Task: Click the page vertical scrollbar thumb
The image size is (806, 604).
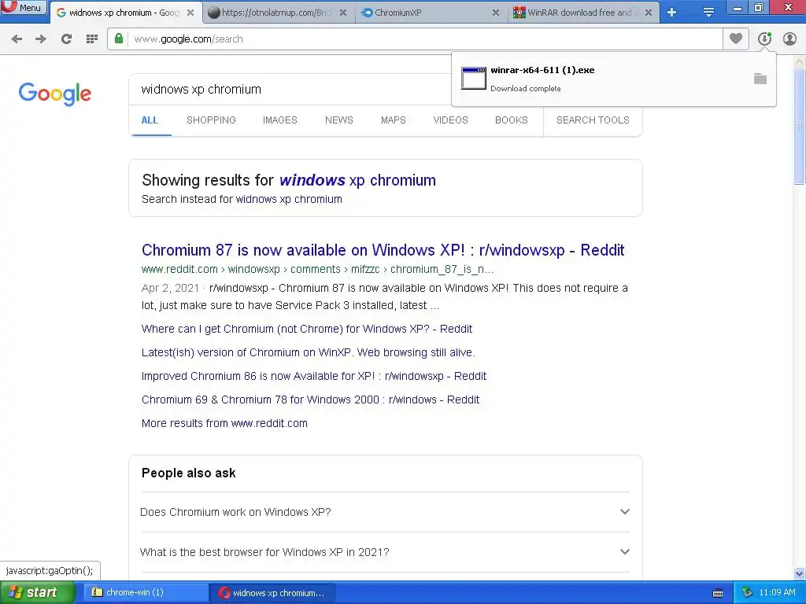Action: tap(800, 127)
